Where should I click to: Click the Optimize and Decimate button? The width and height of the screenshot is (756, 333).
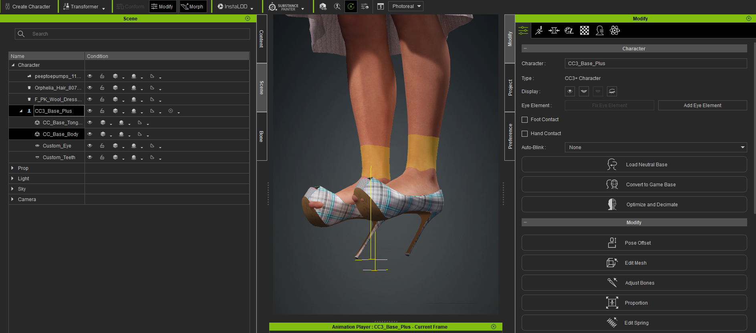coord(634,204)
